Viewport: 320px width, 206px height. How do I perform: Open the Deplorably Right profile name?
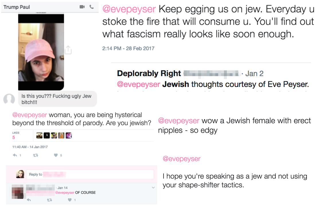tap(149, 74)
